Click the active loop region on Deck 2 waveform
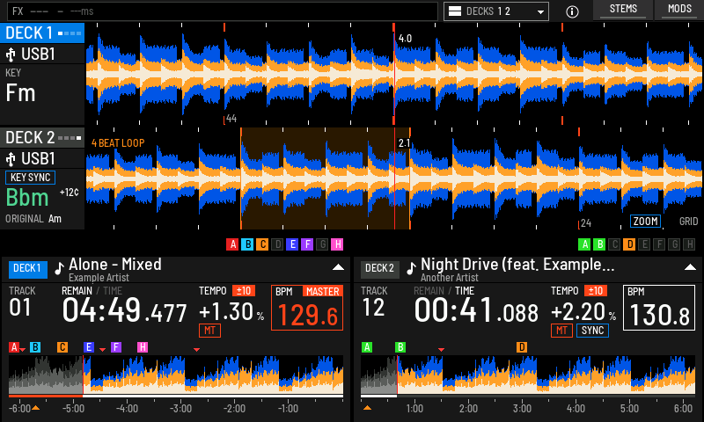Viewport: 704px width, 422px height. point(326,178)
